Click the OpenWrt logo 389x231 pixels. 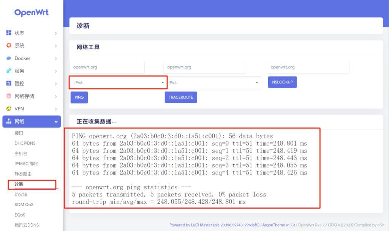[x=32, y=13]
